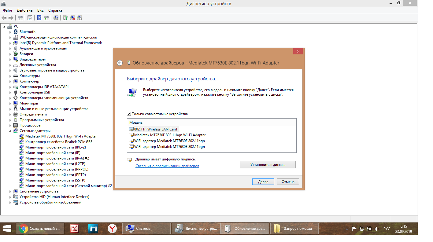Select Системные устройства tree label
This screenshot has width=433, height=242.
(39, 191)
